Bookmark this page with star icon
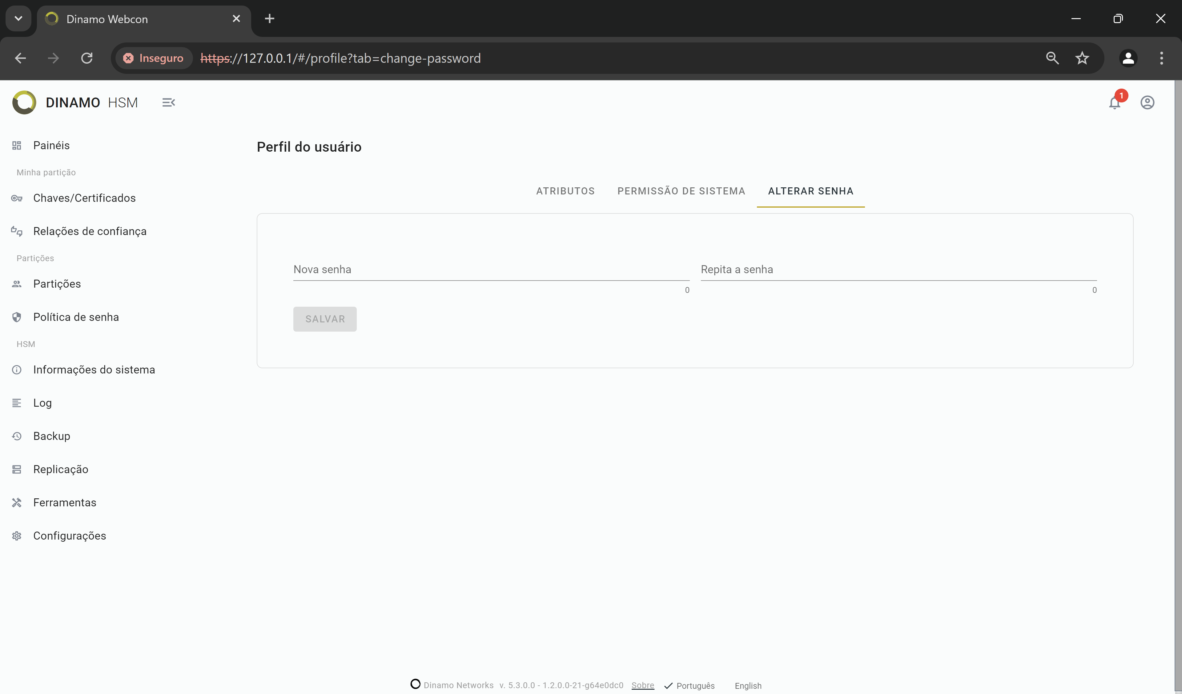 (x=1082, y=58)
